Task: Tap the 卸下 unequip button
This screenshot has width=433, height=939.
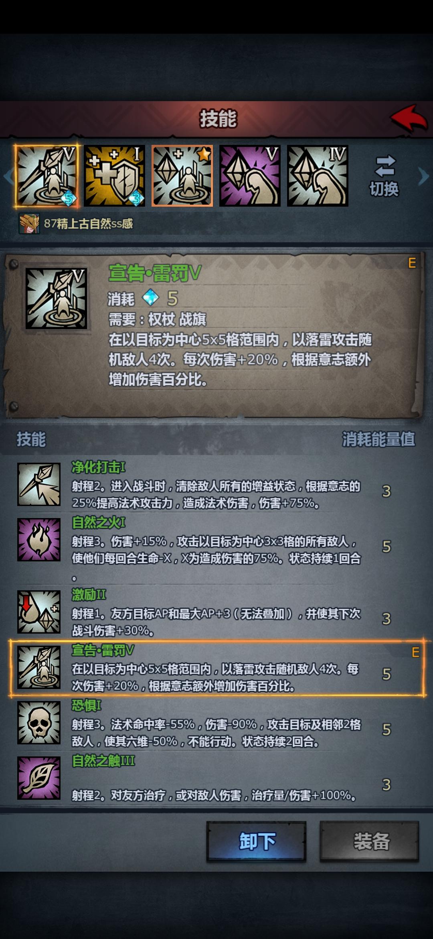Action: 257,841
